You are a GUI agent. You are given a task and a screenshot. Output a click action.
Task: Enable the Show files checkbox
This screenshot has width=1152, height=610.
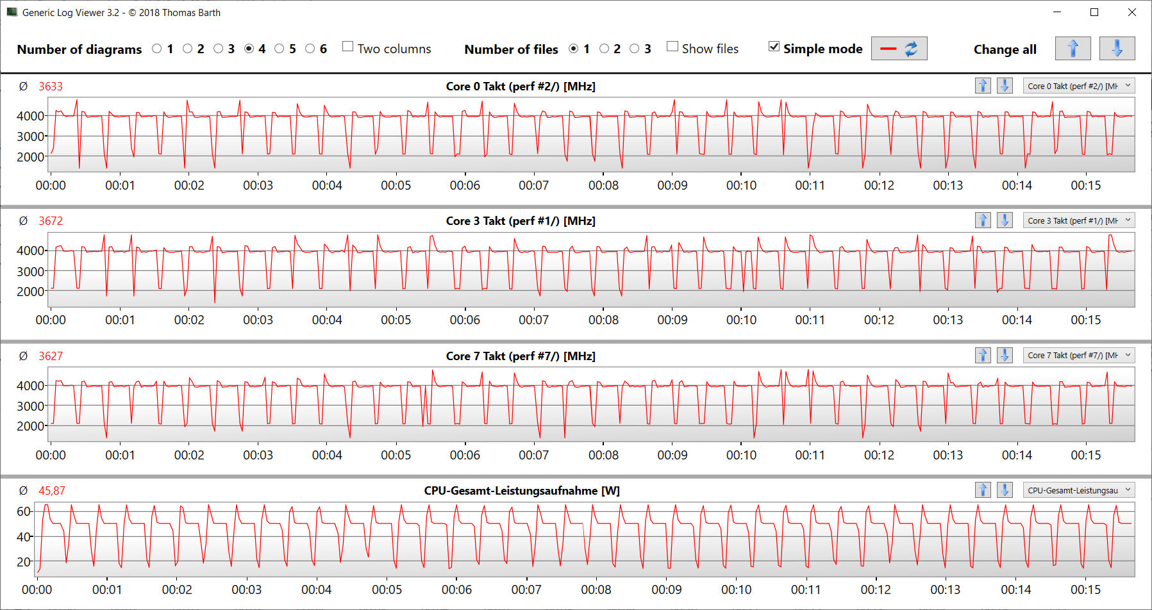672,47
